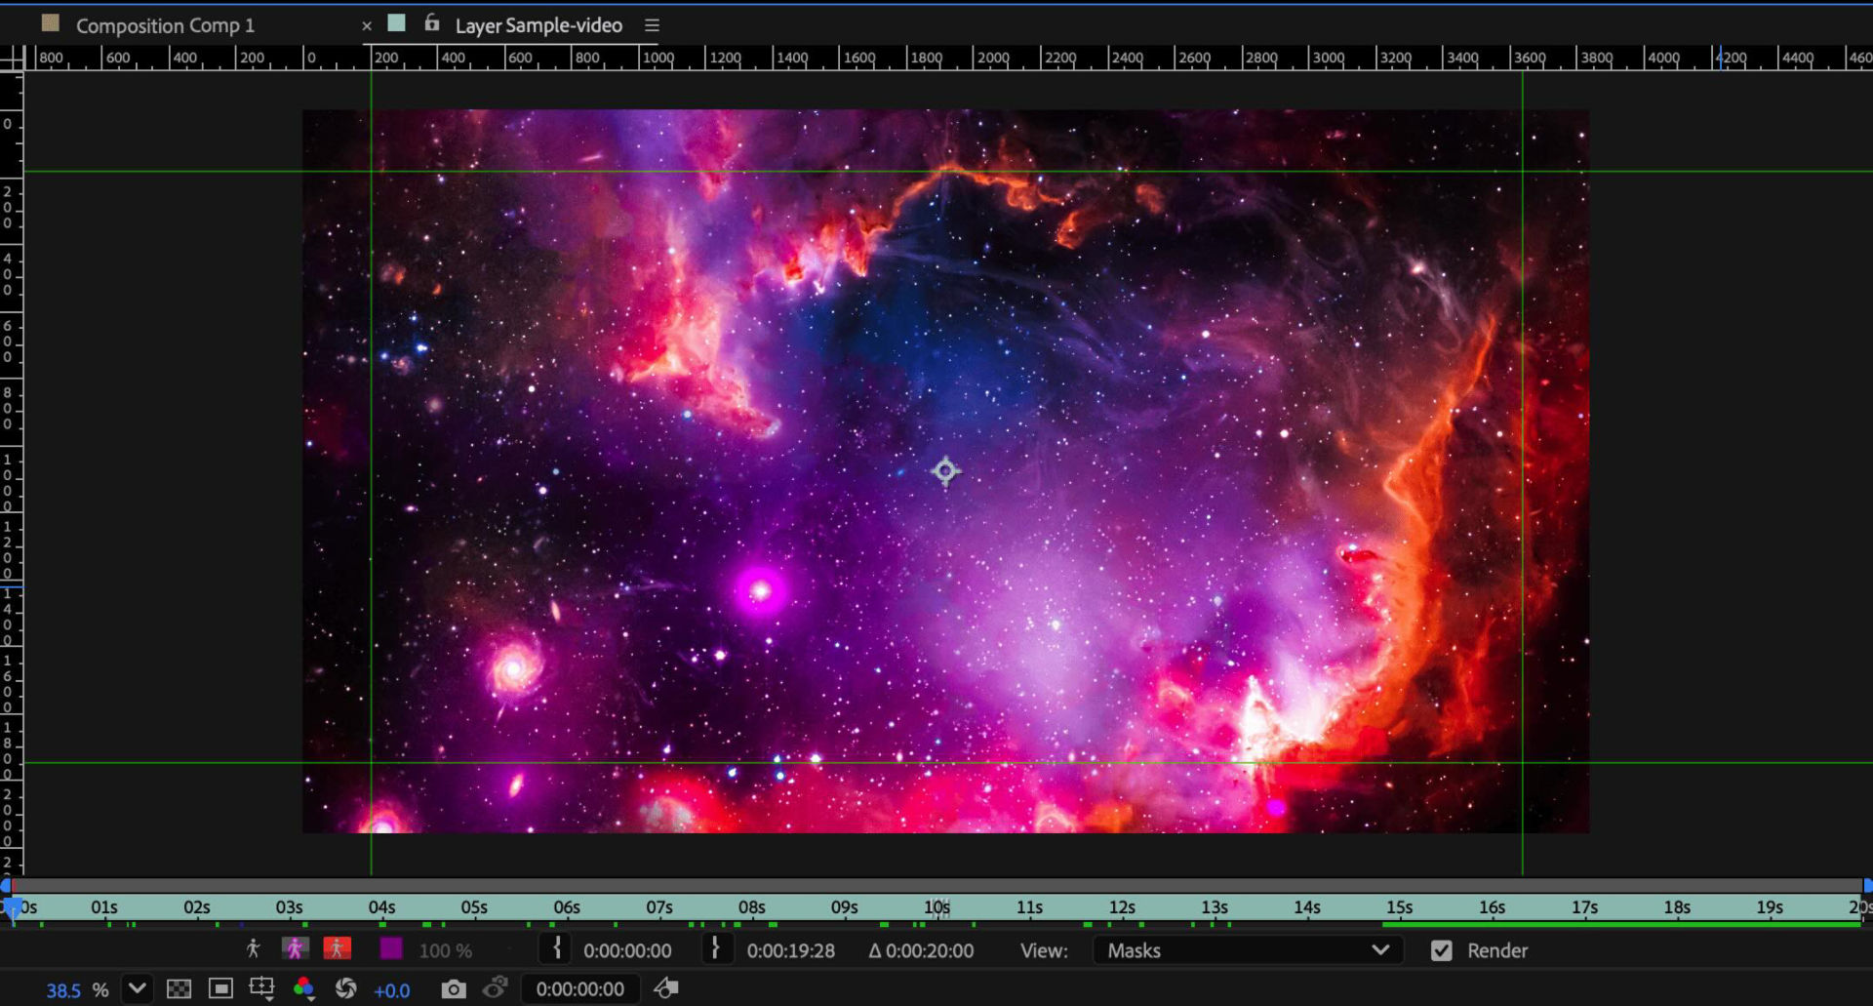Click the time navigator start handle
1873x1006 pixels.
tap(5, 885)
